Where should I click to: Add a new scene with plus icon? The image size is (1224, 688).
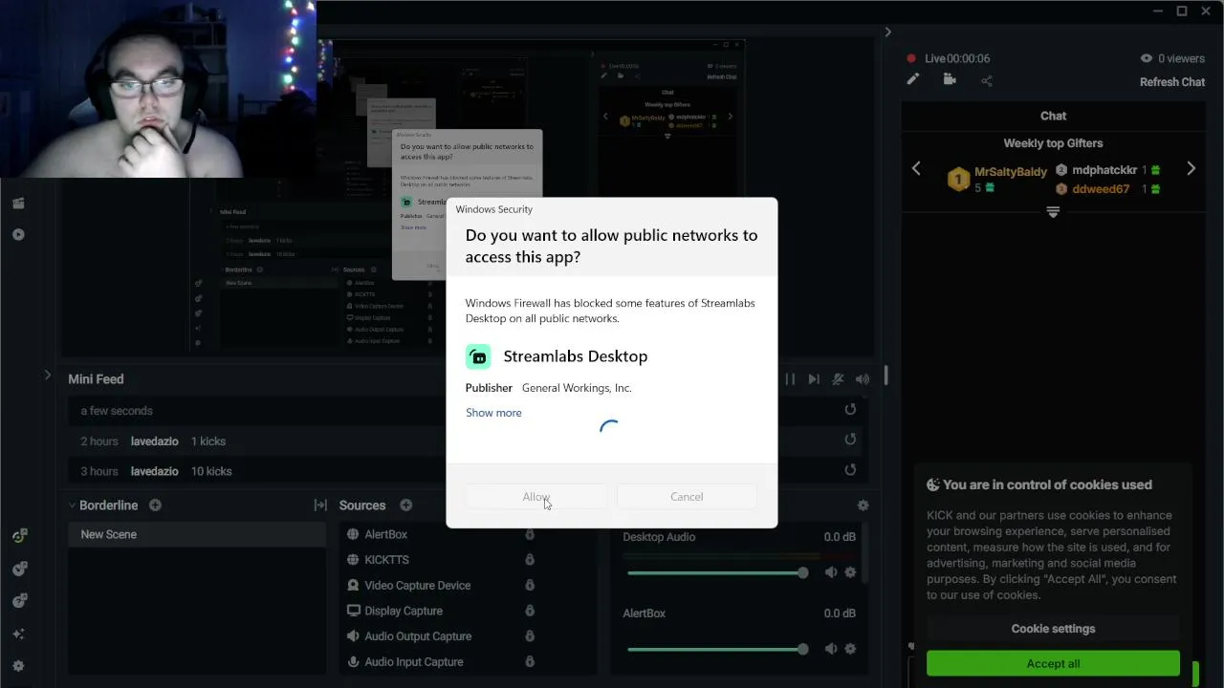155,505
